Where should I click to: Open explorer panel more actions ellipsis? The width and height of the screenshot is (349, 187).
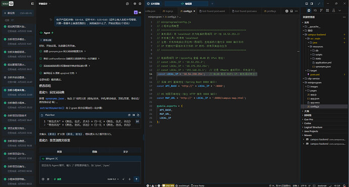tap(344, 17)
